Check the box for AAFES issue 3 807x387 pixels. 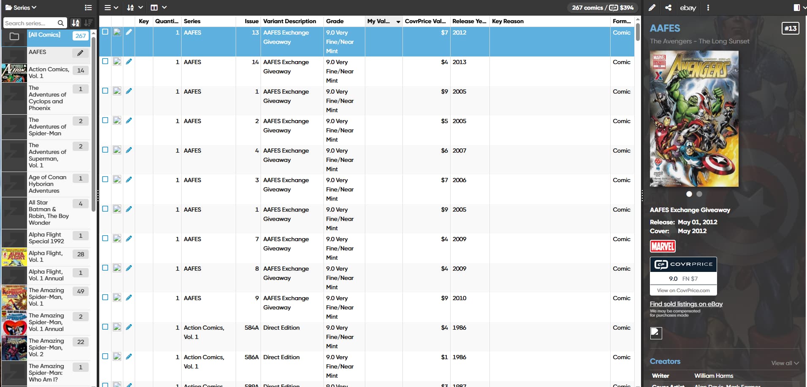click(105, 179)
